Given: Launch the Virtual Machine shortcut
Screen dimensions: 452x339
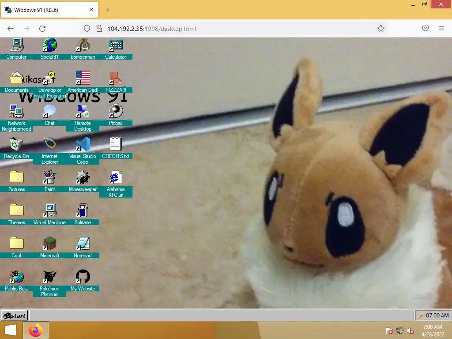Looking at the screenshot, I should [49, 215].
